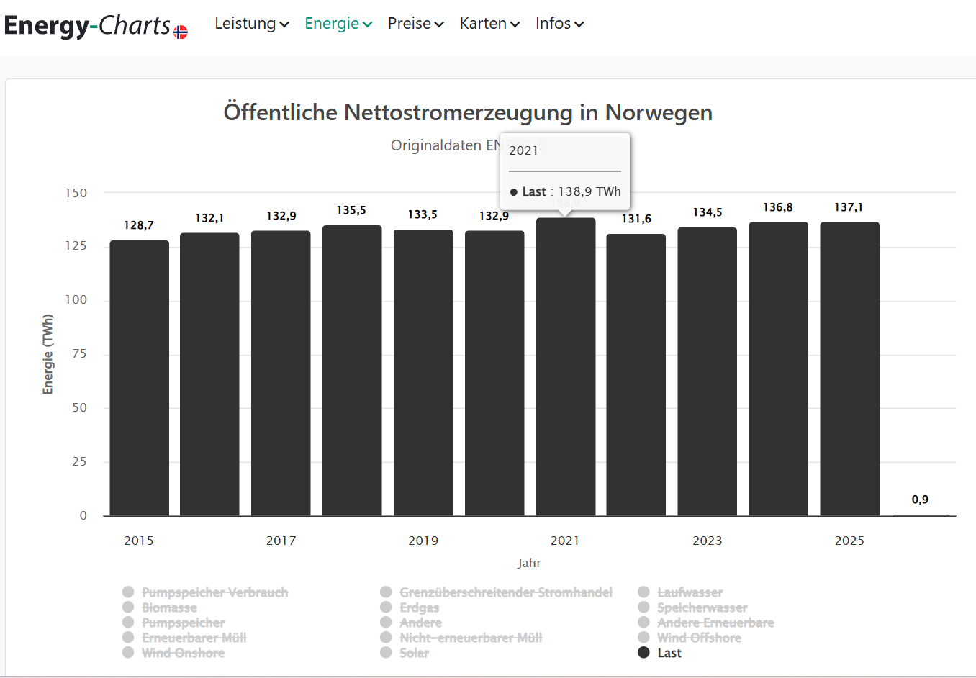Click the Grenzüberschreitender Stromhandel legend circle

(386, 592)
